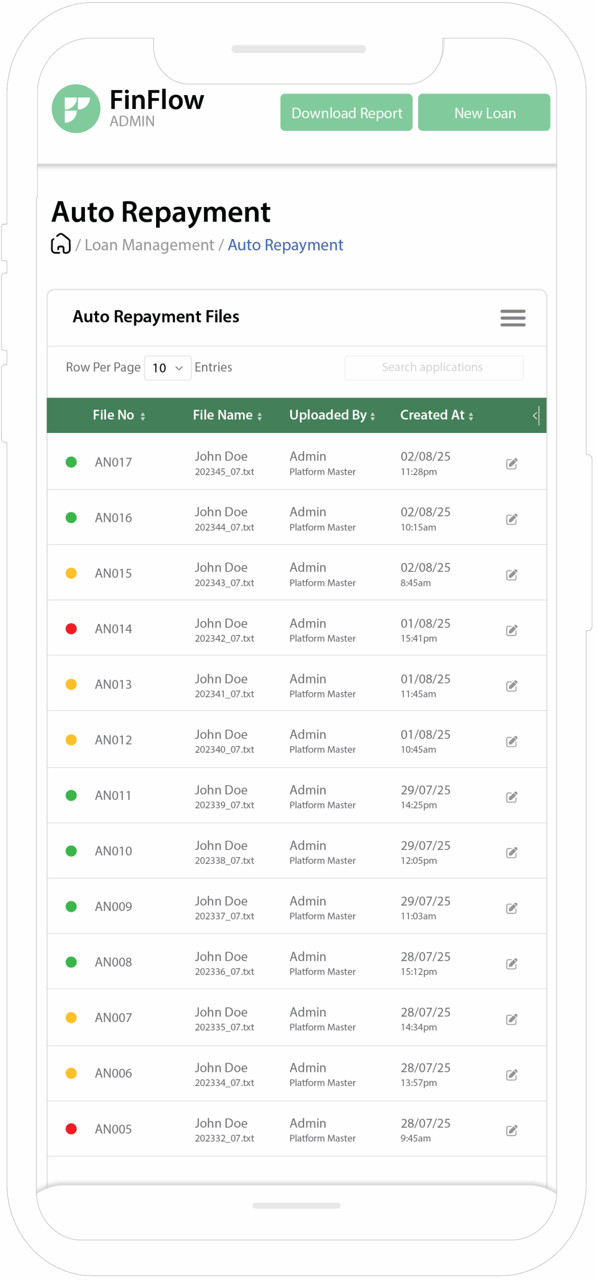Click the yellow status dot for AN015

(71, 572)
